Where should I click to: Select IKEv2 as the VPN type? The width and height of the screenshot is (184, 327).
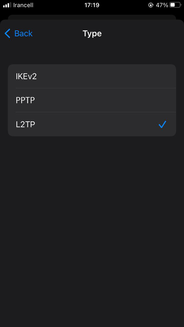click(26, 76)
